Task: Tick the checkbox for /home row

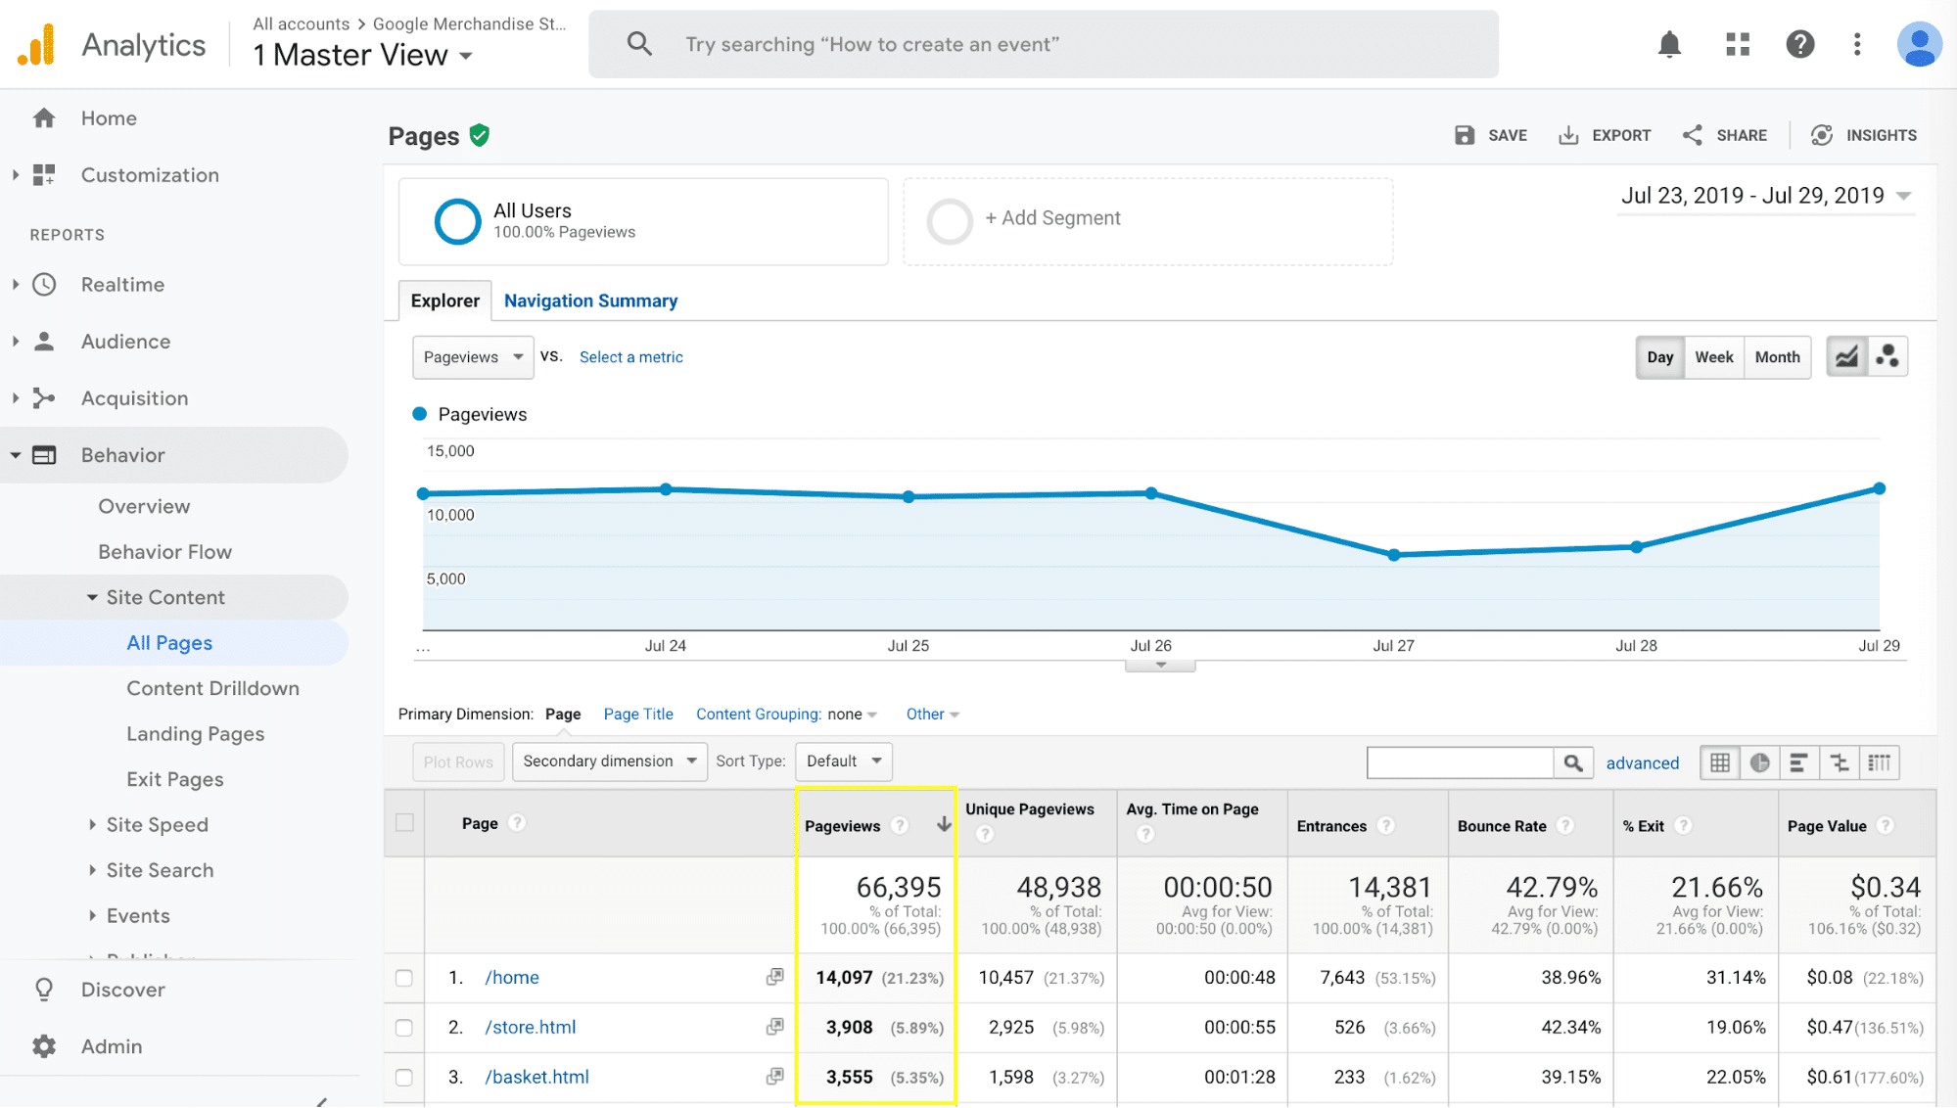Action: point(403,978)
